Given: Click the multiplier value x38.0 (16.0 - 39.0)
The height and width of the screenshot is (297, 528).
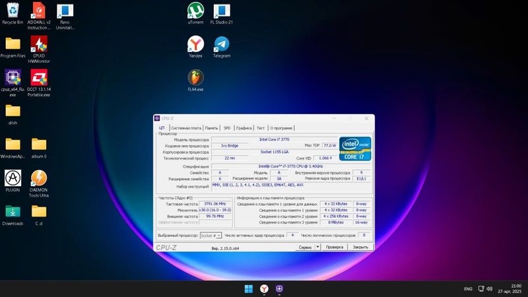Looking at the screenshot, I should point(215,210).
